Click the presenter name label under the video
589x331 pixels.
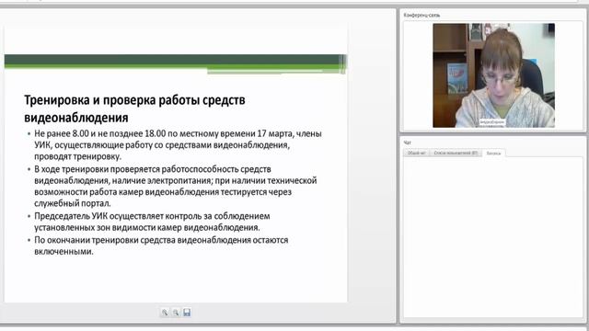[492, 122]
